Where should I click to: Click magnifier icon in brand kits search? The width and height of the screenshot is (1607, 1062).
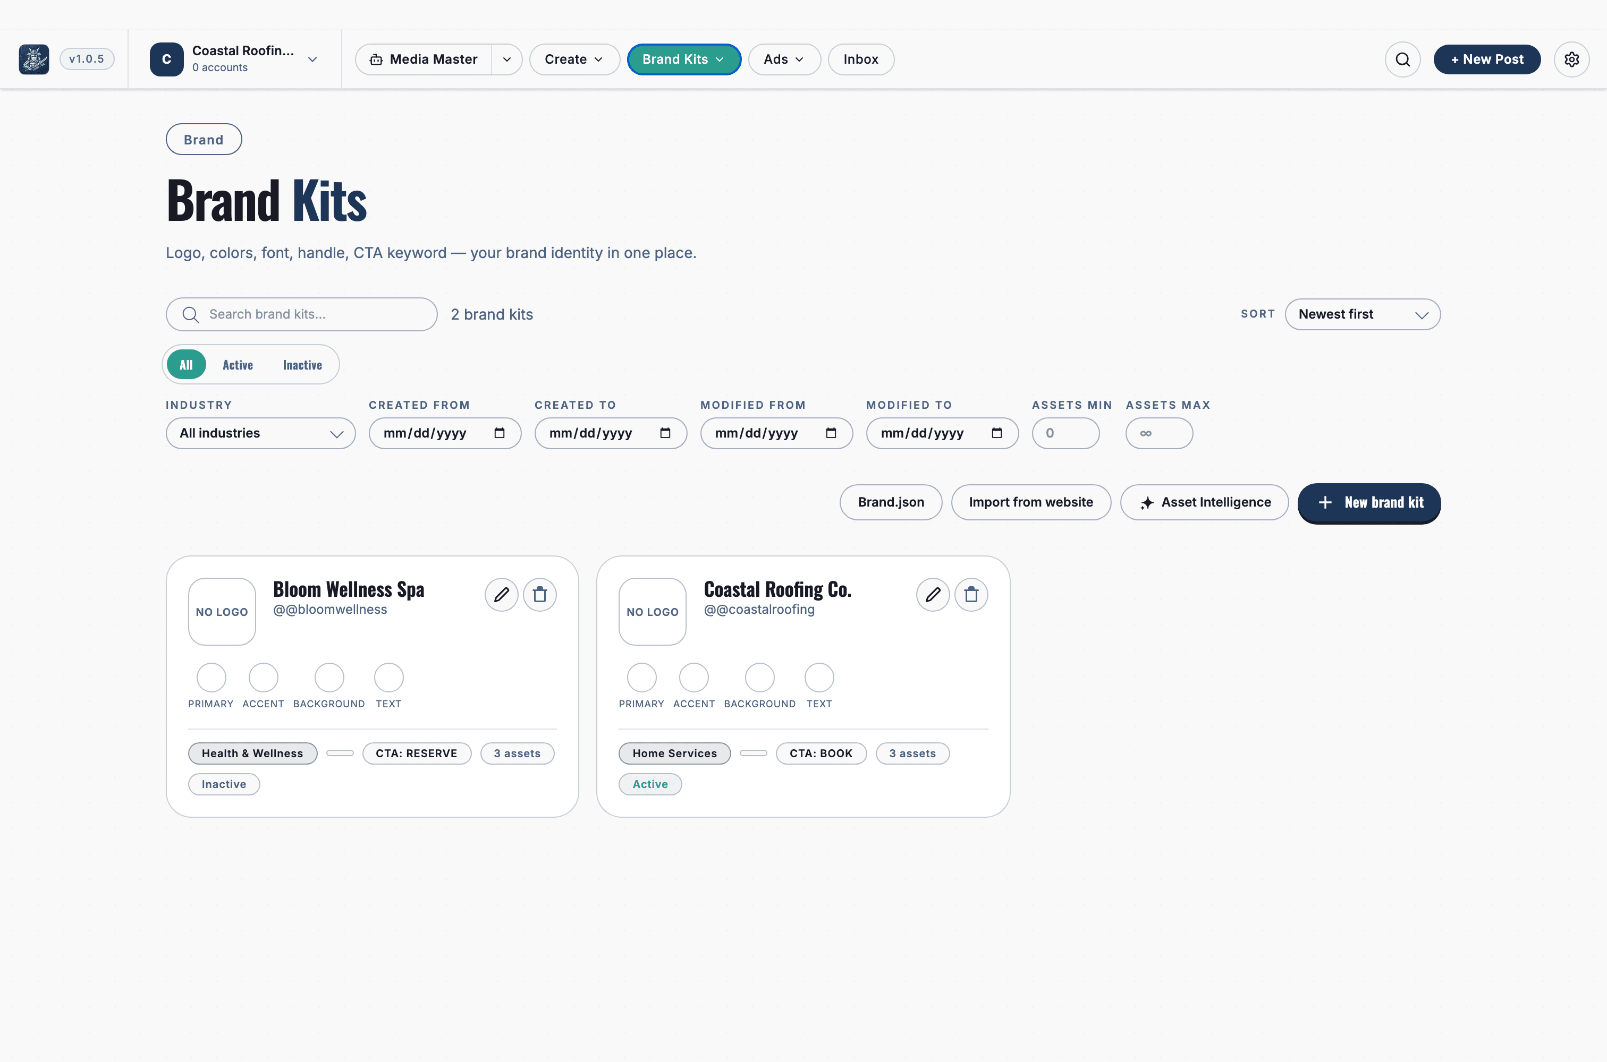[x=190, y=314]
